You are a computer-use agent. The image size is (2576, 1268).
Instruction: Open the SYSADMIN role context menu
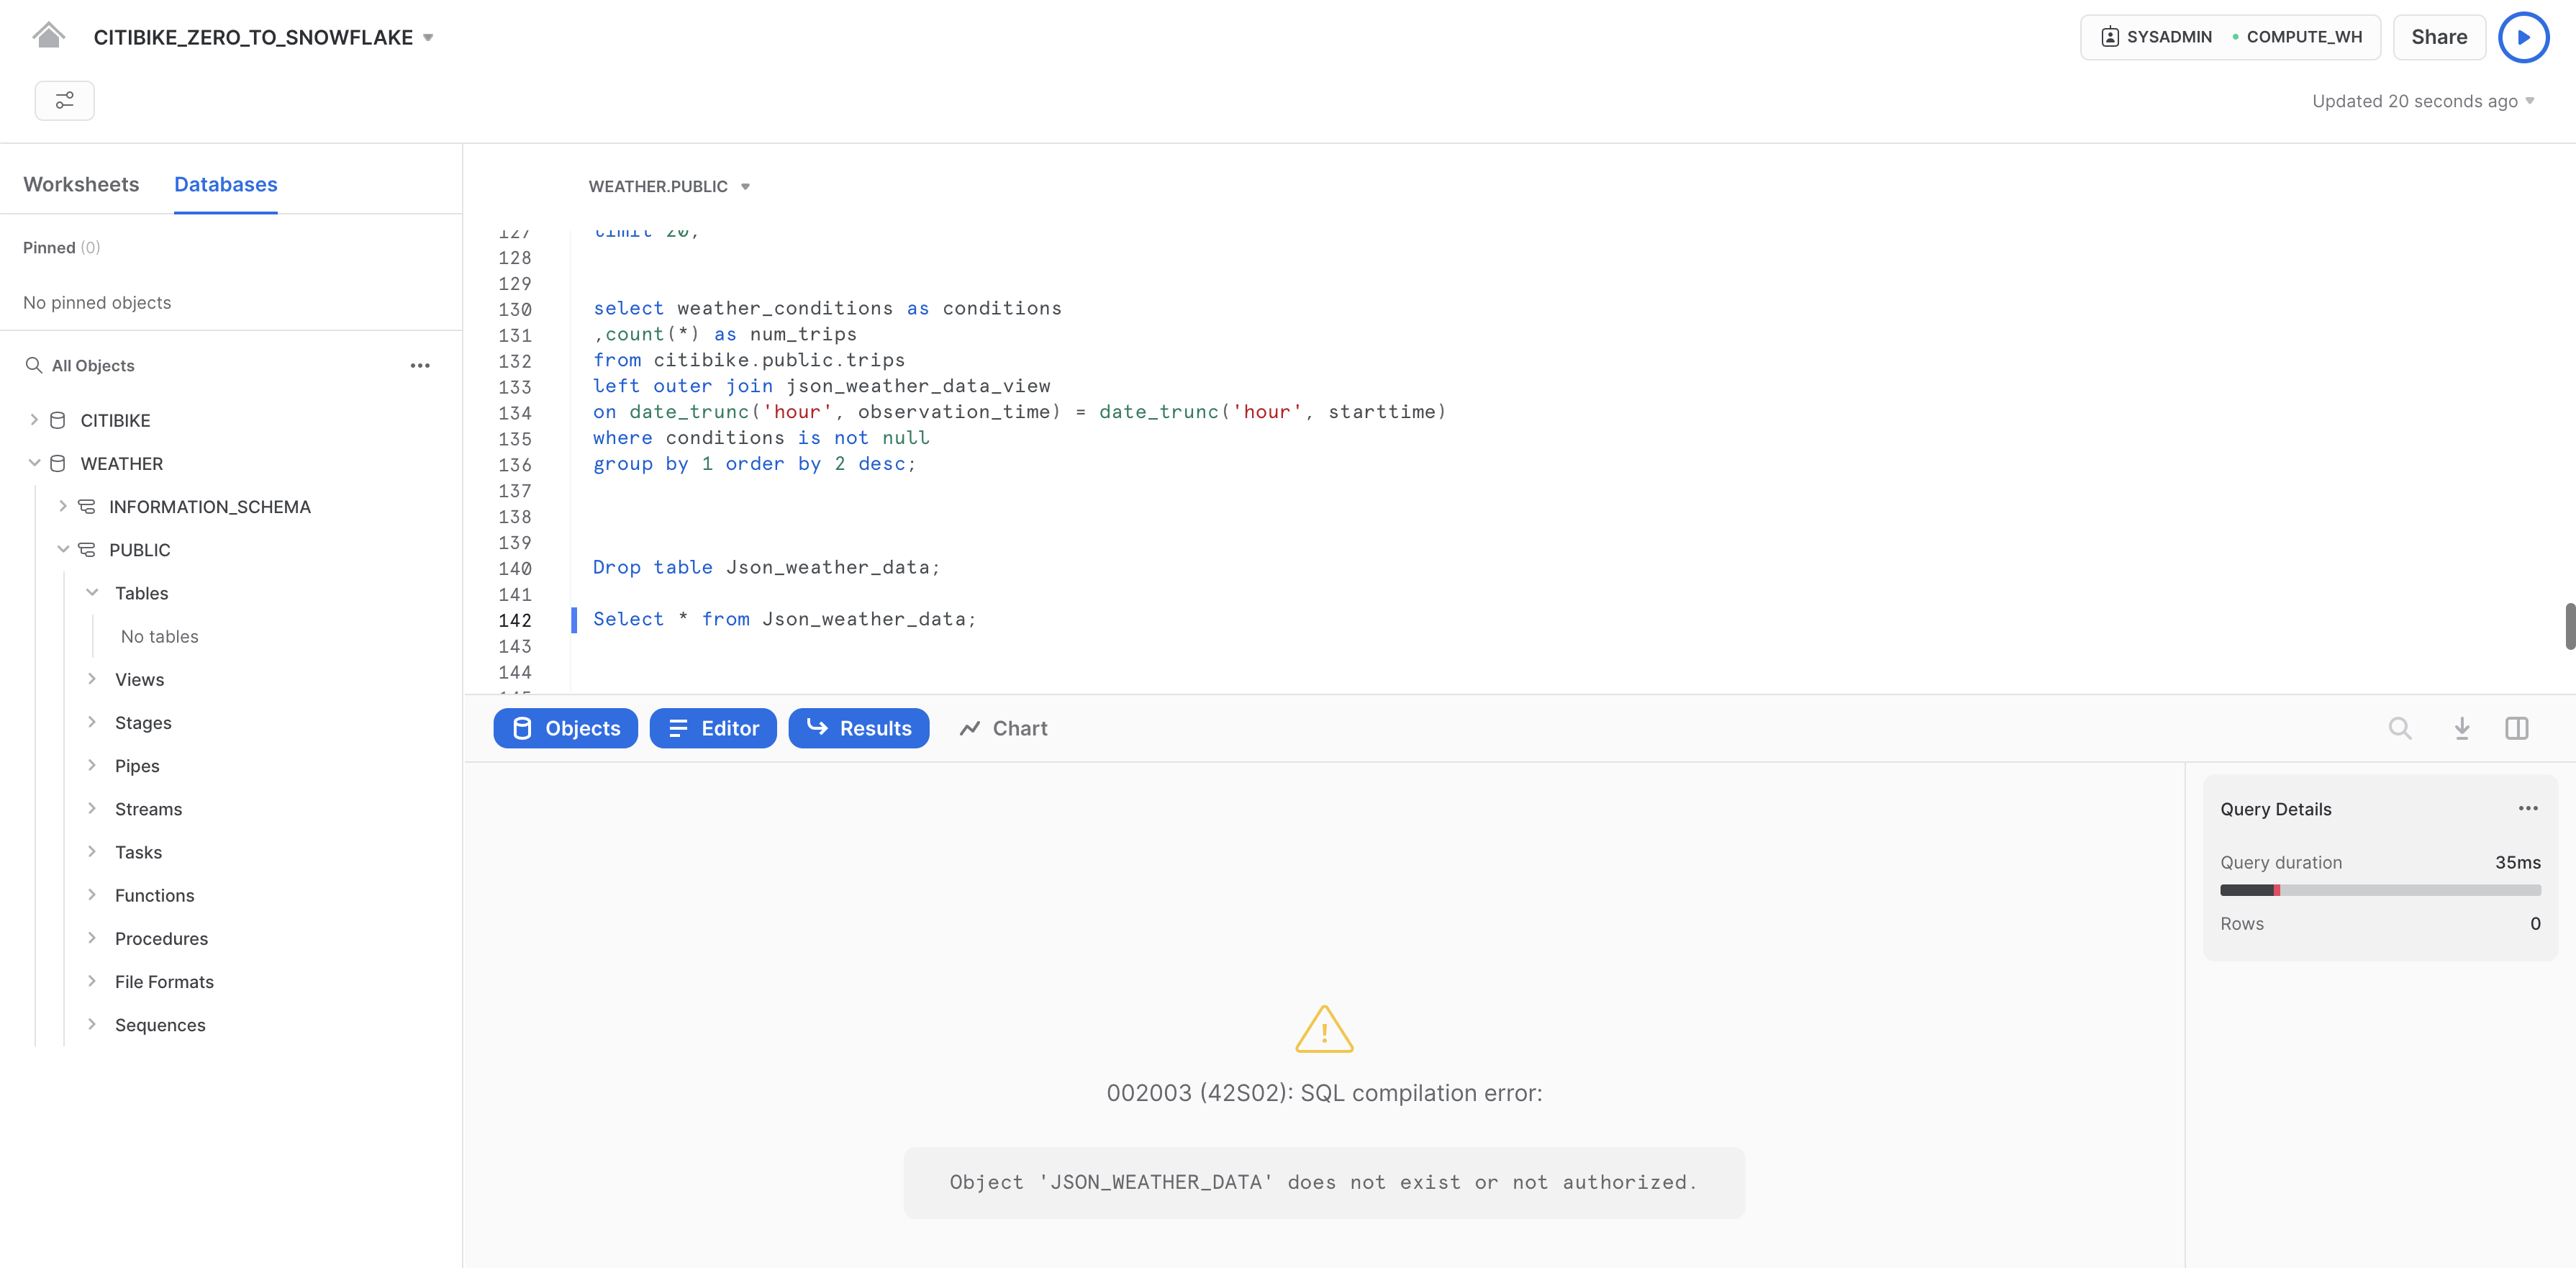coord(2229,36)
